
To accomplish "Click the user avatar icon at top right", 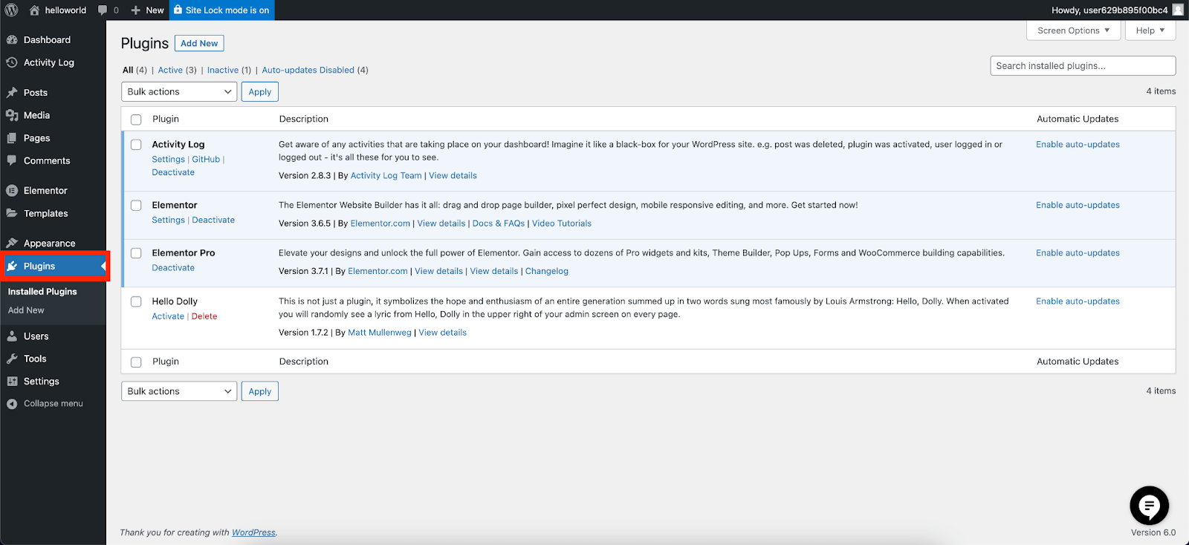I will [1178, 10].
